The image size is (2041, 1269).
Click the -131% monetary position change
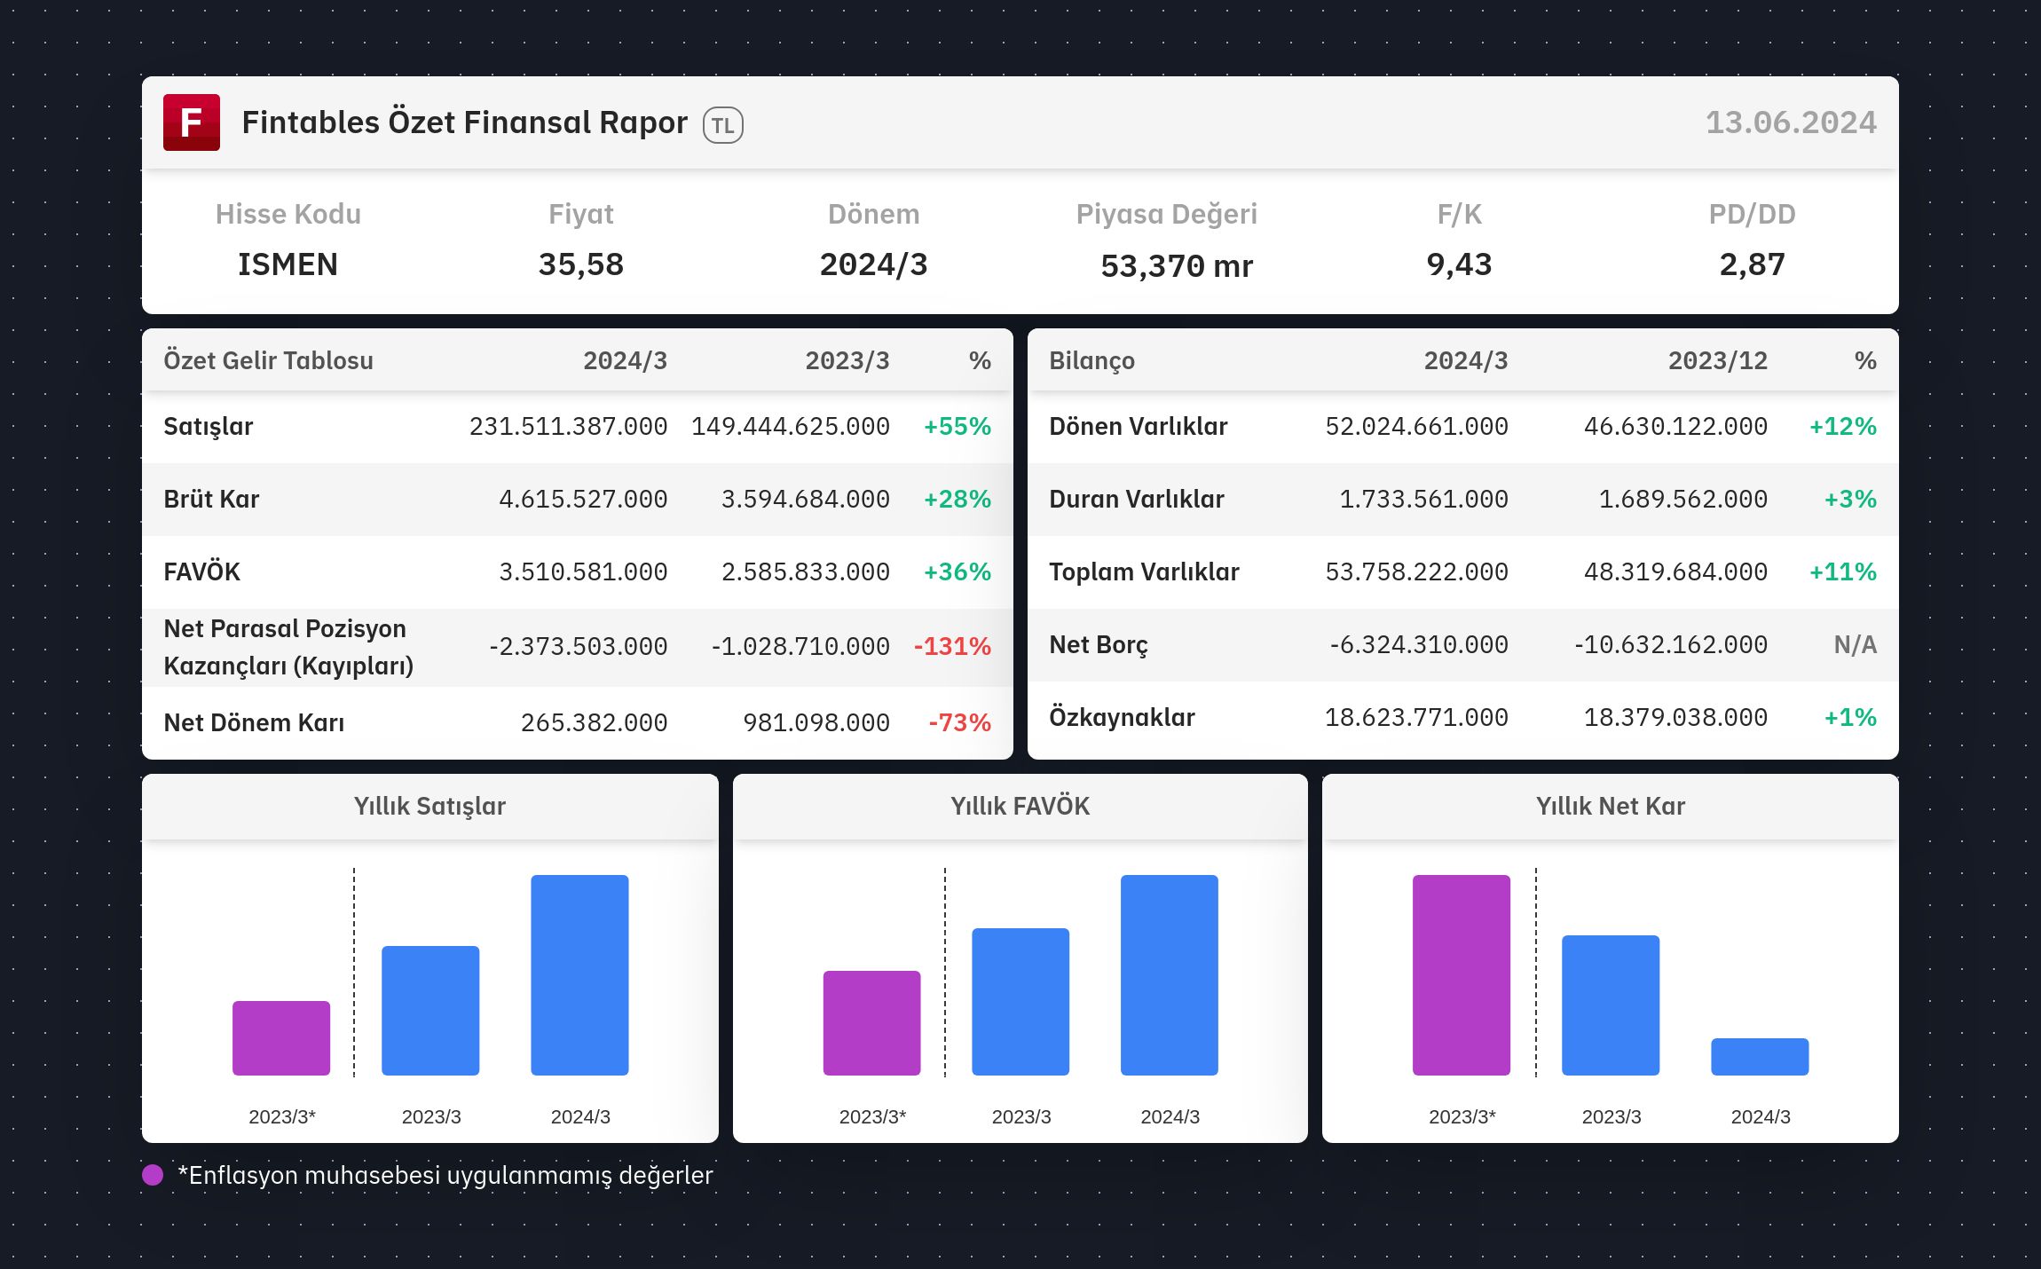pos(952,647)
